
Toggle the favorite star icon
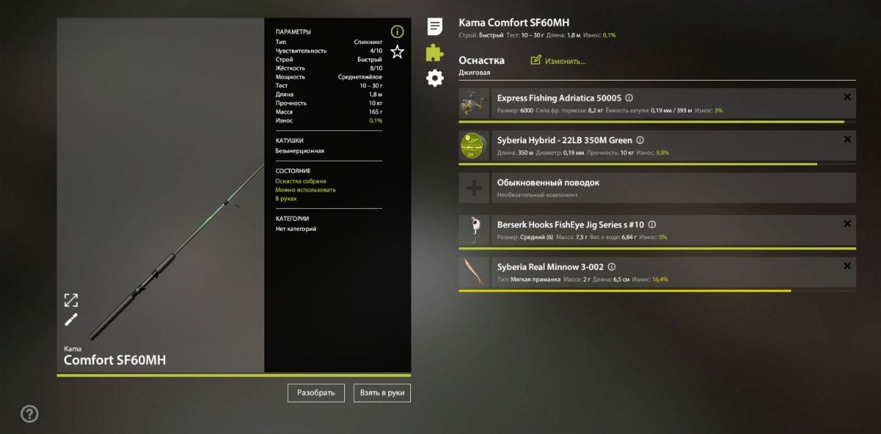397,52
